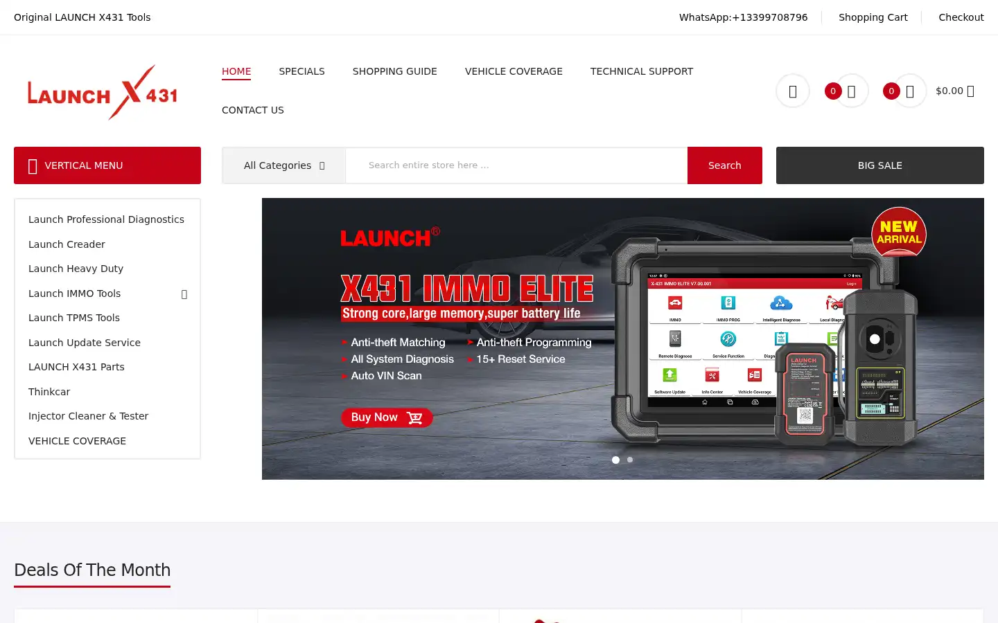Focus the search entire store field
The height and width of the screenshot is (623, 998).
[x=516, y=165]
